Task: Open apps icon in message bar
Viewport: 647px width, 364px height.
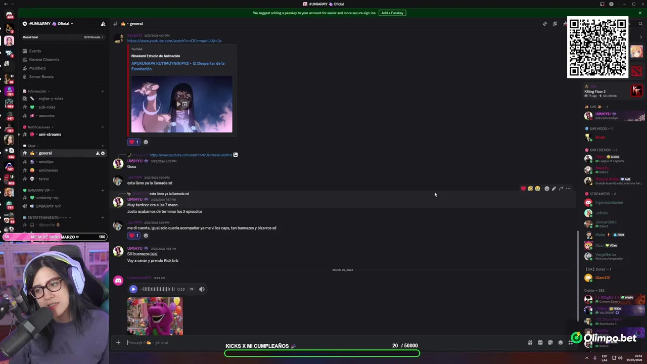Action: click(x=570, y=342)
